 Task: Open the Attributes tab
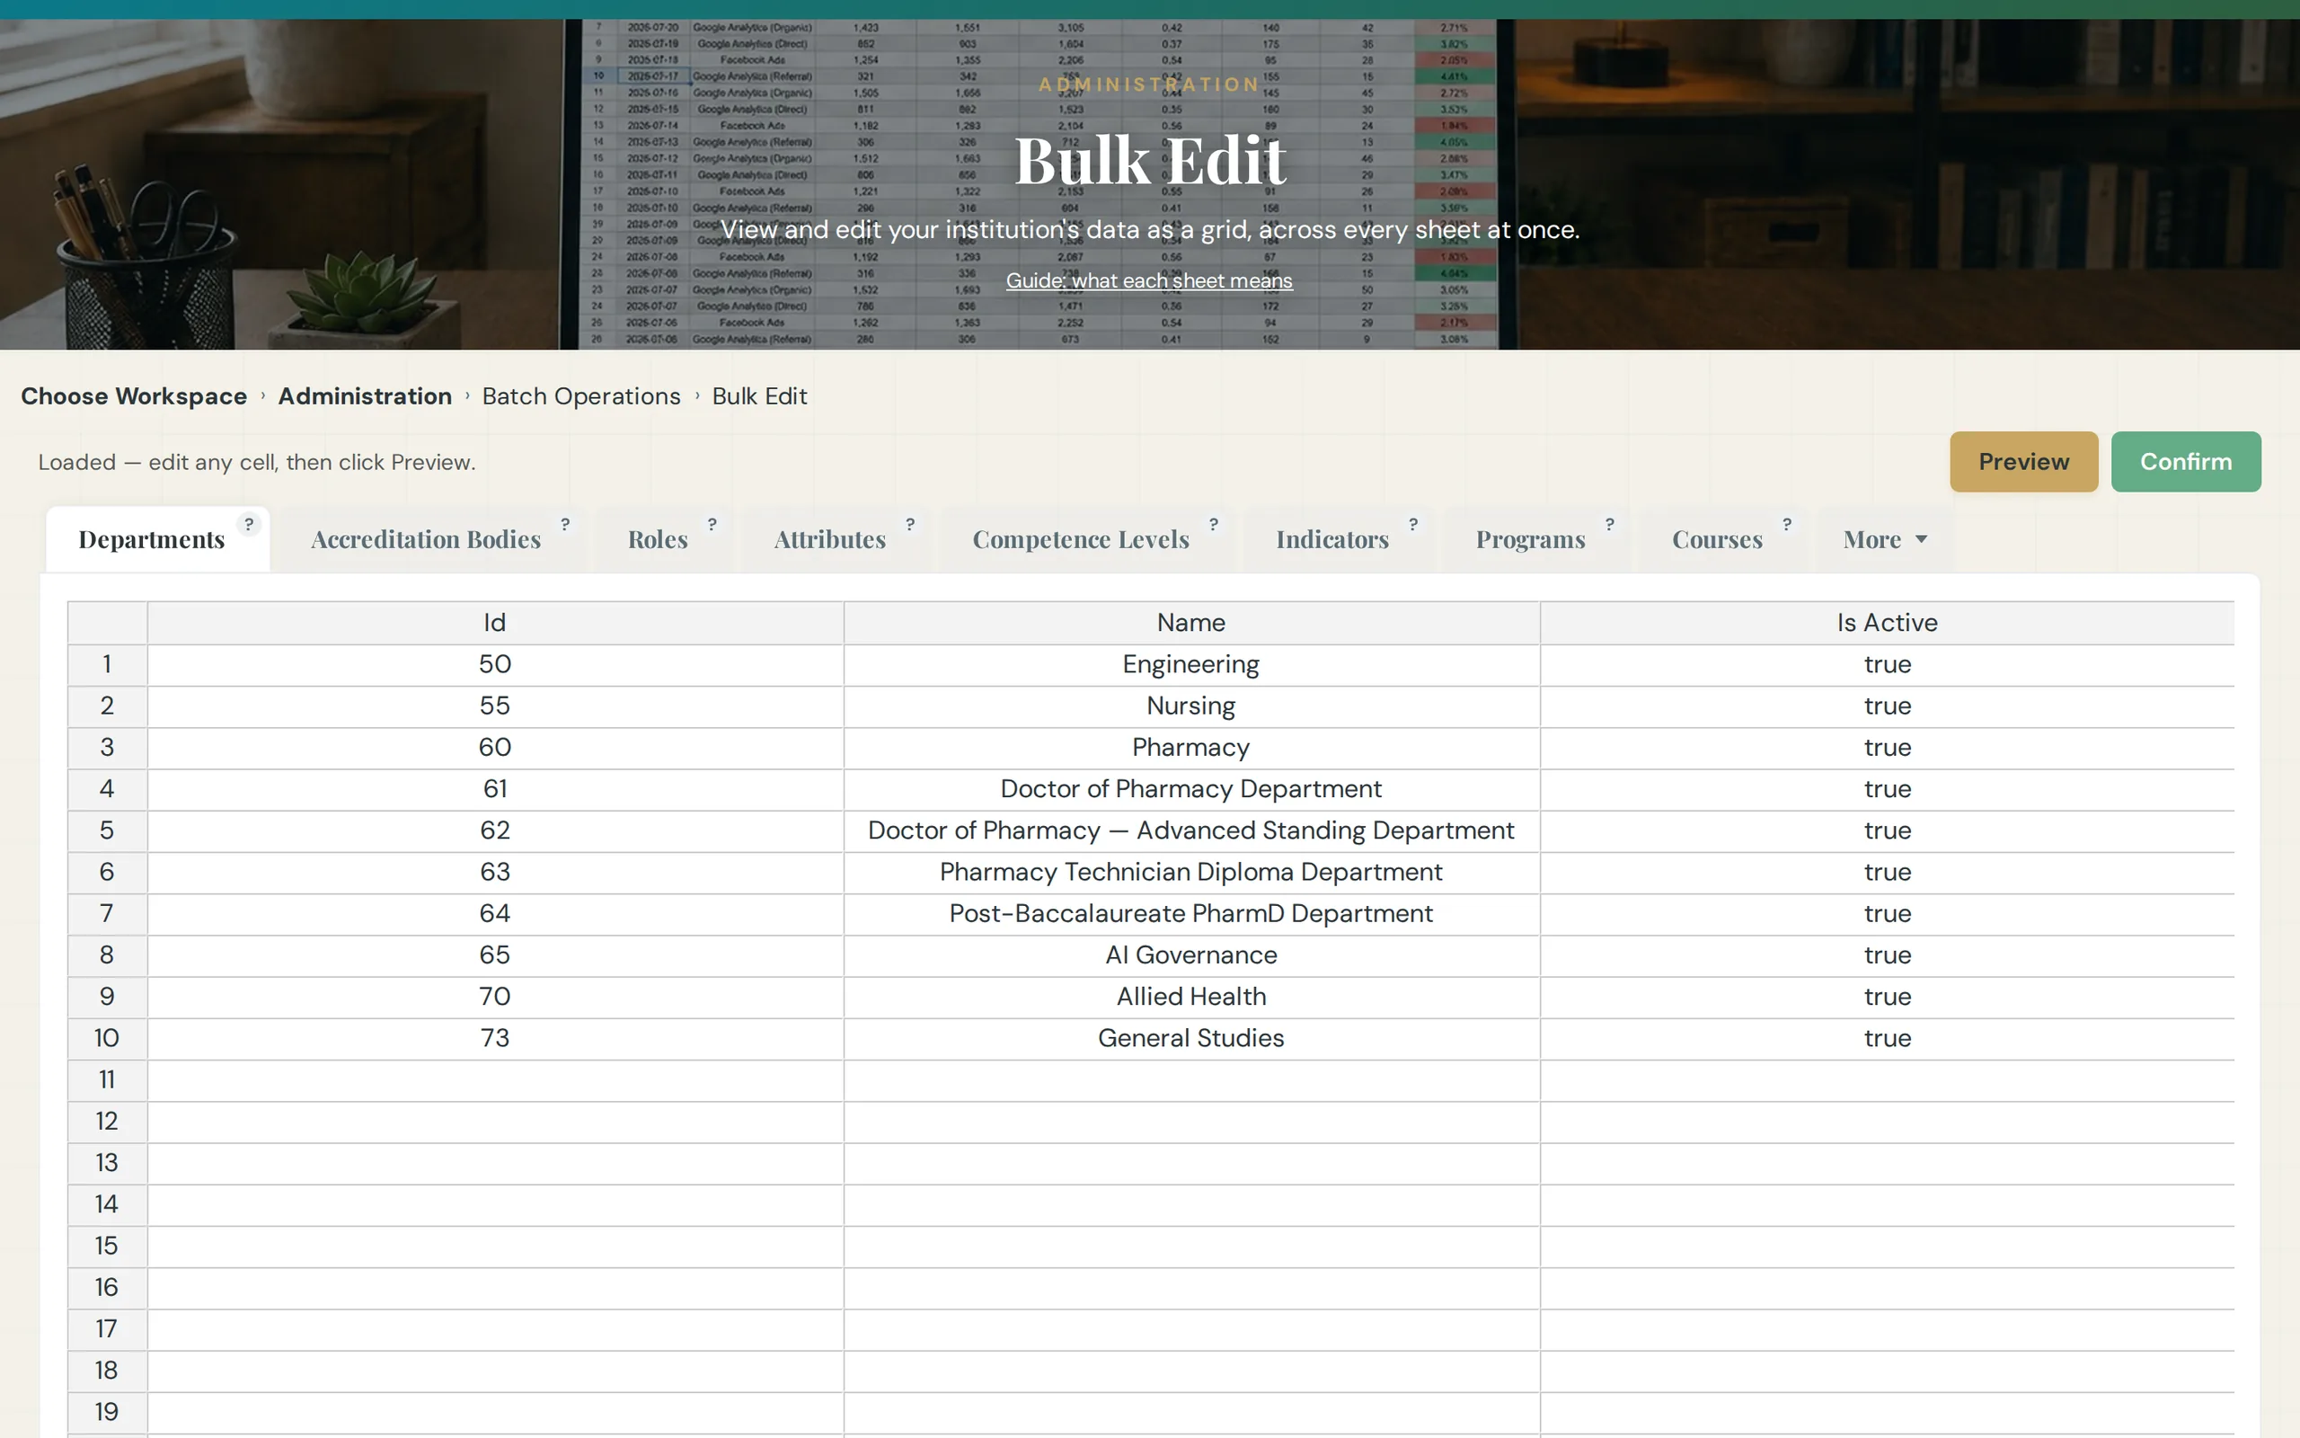pyautogui.click(x=830, y=539)
